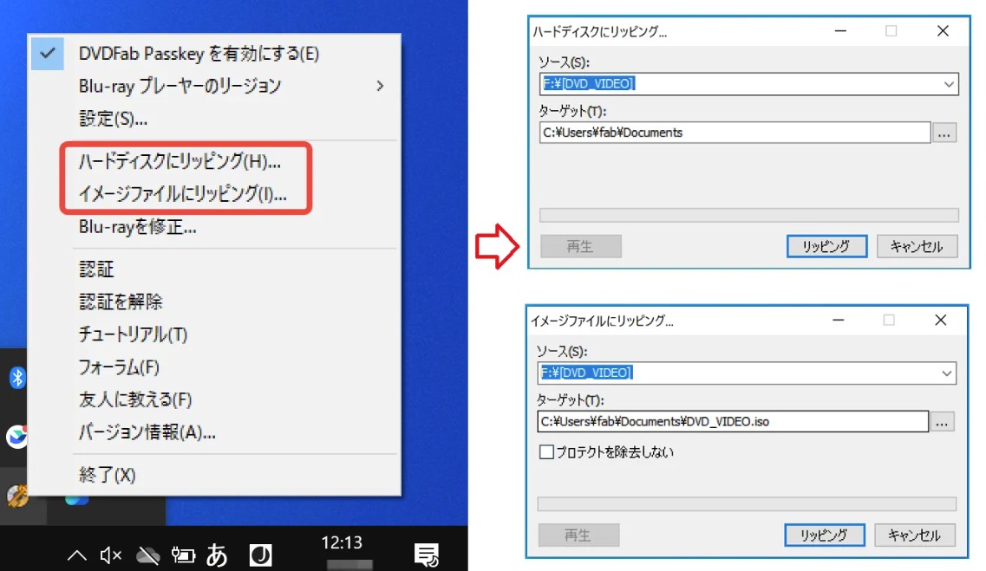Click highlighted F:¥[DVD_VIDEO] text in image file window
Viewport: 986px width, 571px height.
click(x=586, y=373)
